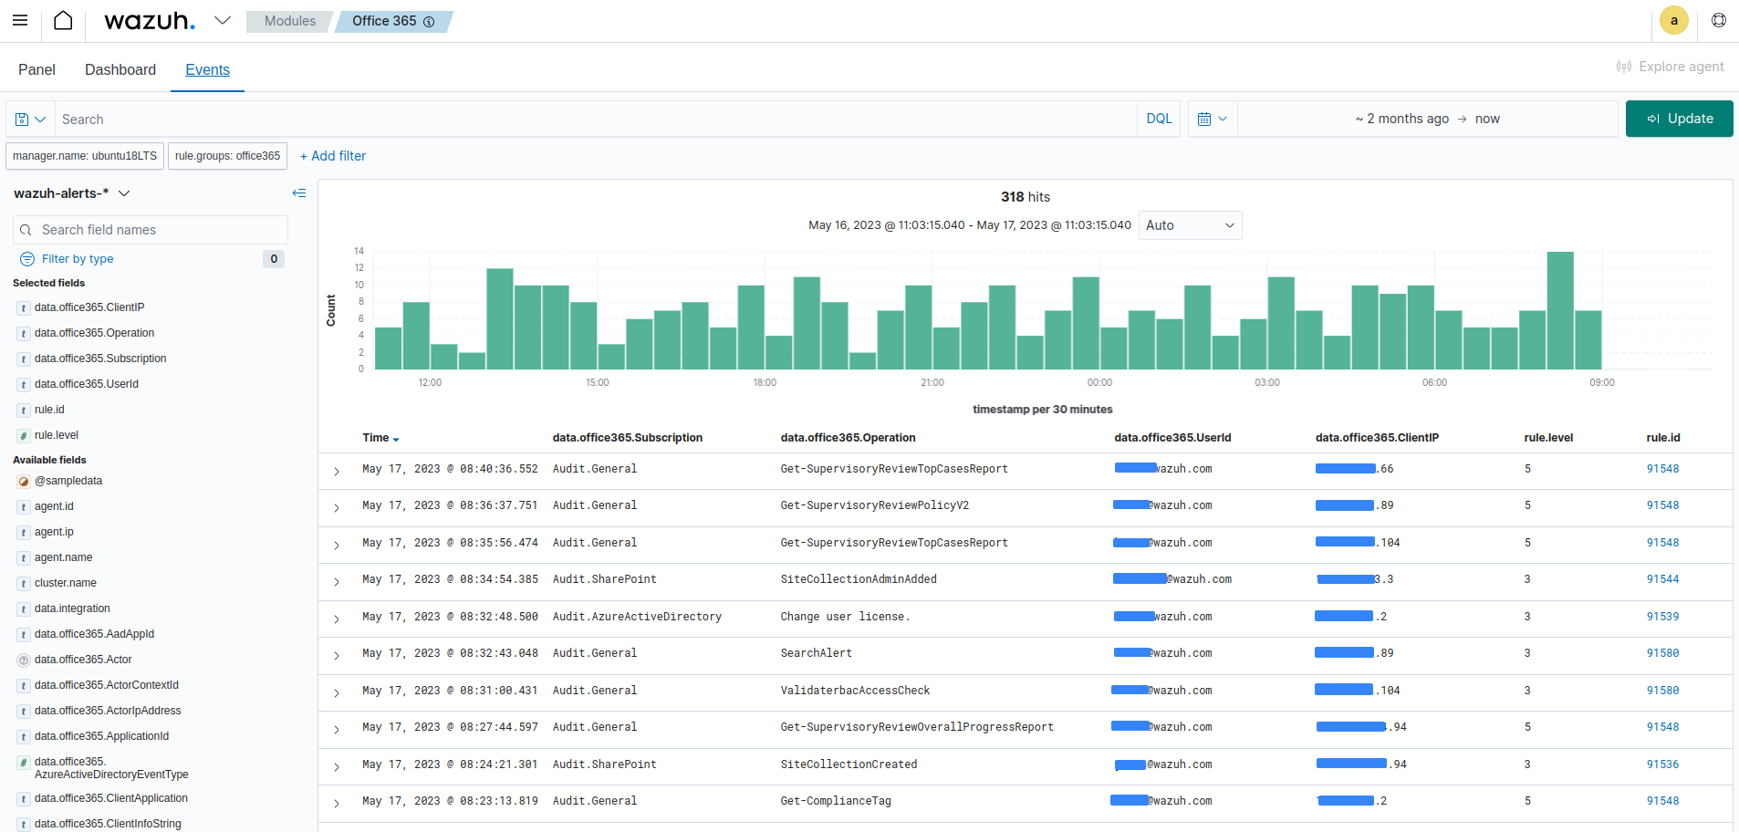
Task: Select the Events tab
Action: (x=207, y=69)
